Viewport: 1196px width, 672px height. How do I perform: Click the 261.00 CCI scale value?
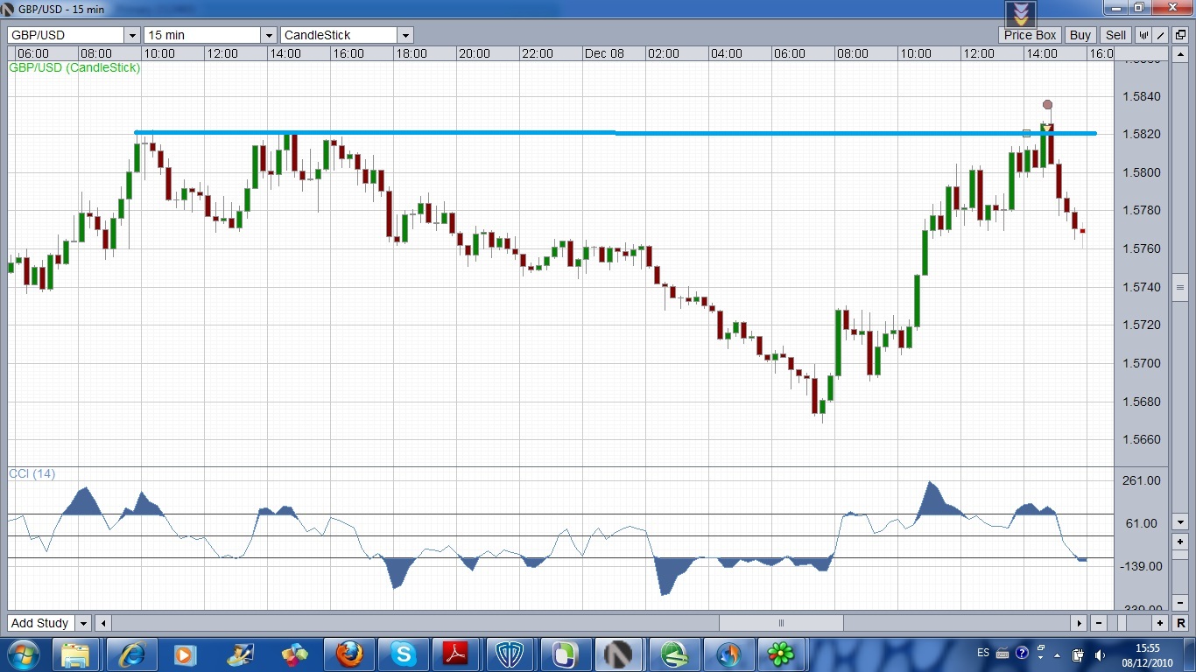point(1143,480)
